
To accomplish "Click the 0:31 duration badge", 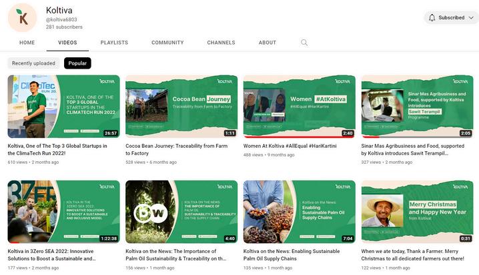I will tap(465, 238).
